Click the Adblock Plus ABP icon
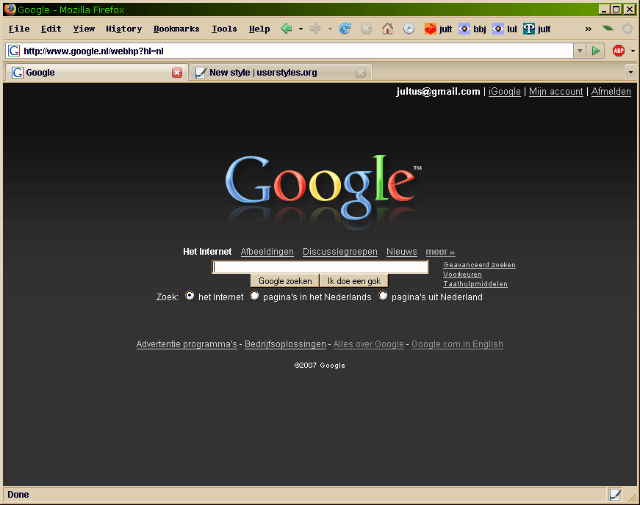 click(619, 51)
